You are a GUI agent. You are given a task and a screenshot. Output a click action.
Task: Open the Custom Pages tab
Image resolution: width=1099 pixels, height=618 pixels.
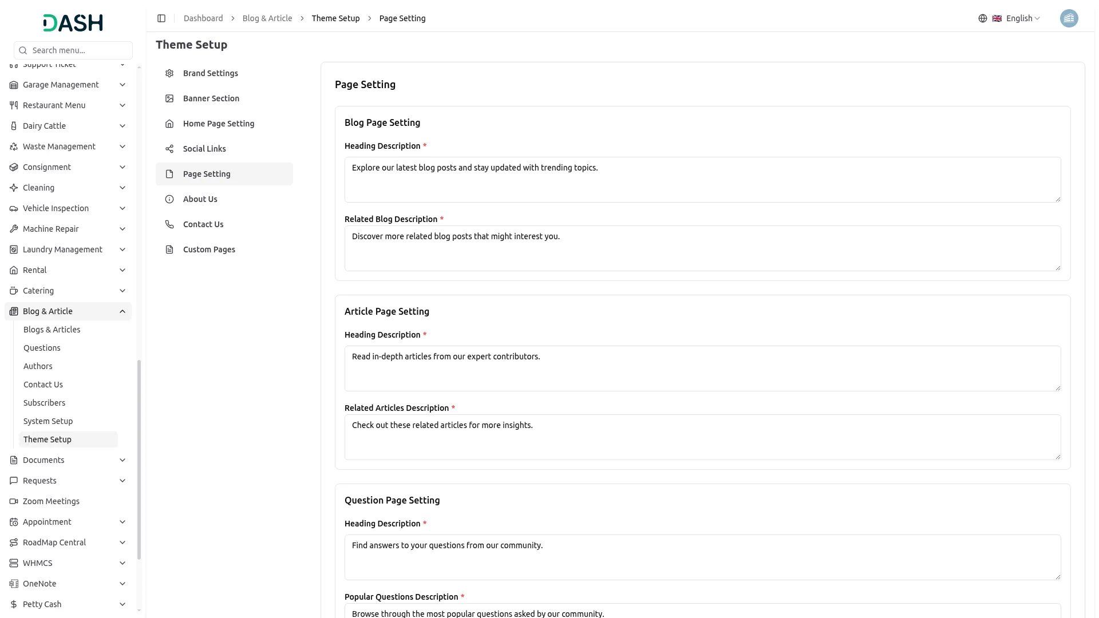click(209, 249)
